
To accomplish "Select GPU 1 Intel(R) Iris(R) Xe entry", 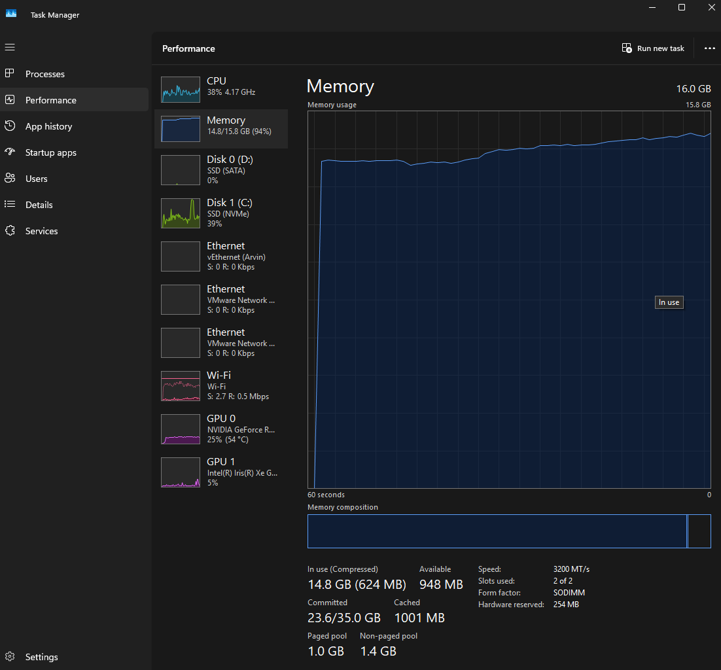I will [221, 472].
